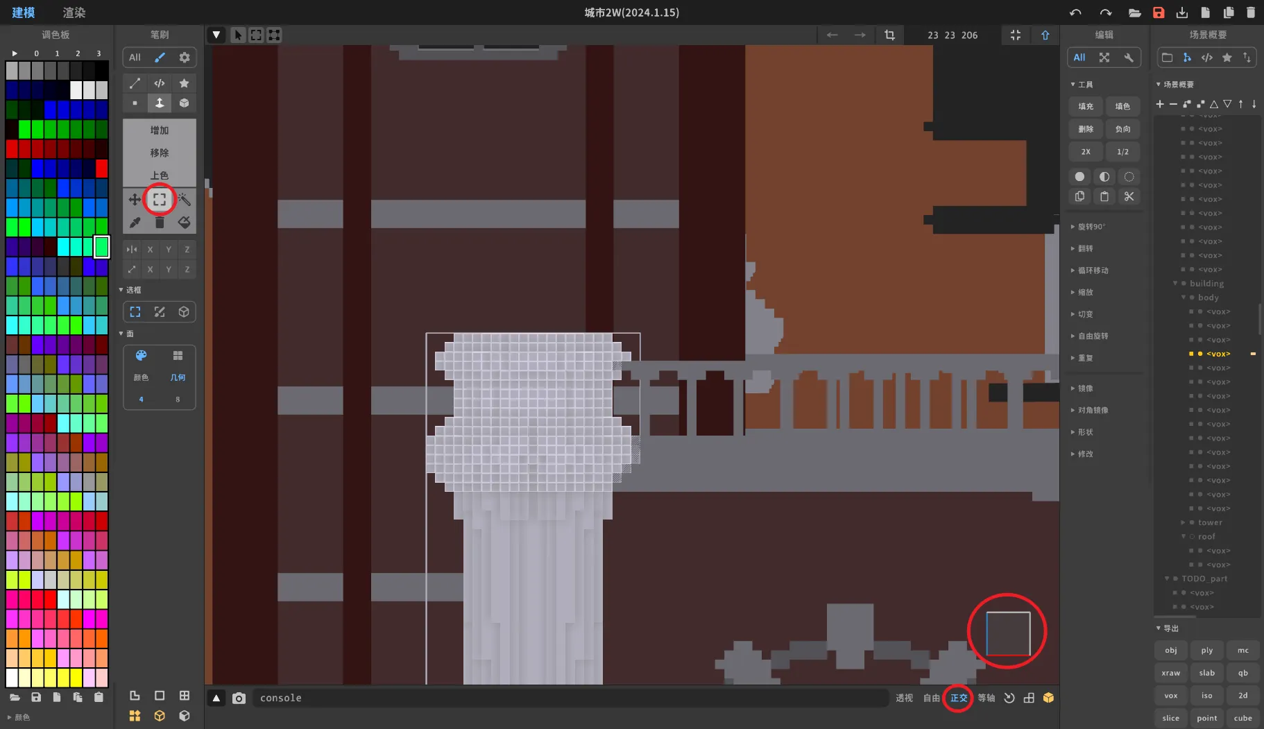Screen dimensions: 1264x729
Task: Click the console input field
Action: click(569, 698)
